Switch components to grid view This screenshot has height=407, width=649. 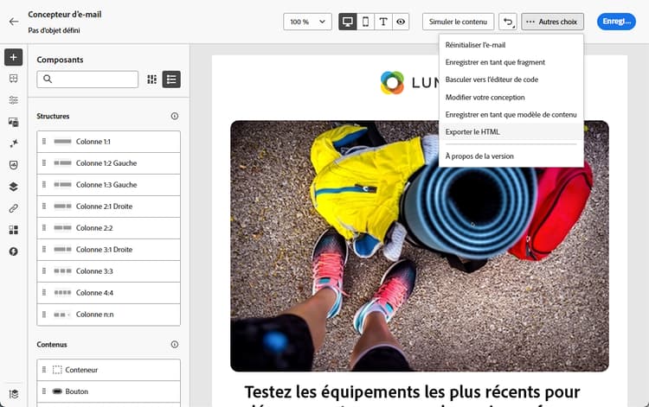pos(152,79)
